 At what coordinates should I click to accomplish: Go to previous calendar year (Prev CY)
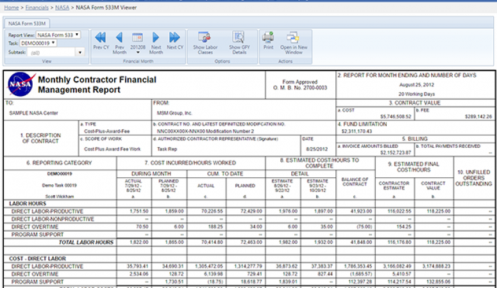point(101,41)
